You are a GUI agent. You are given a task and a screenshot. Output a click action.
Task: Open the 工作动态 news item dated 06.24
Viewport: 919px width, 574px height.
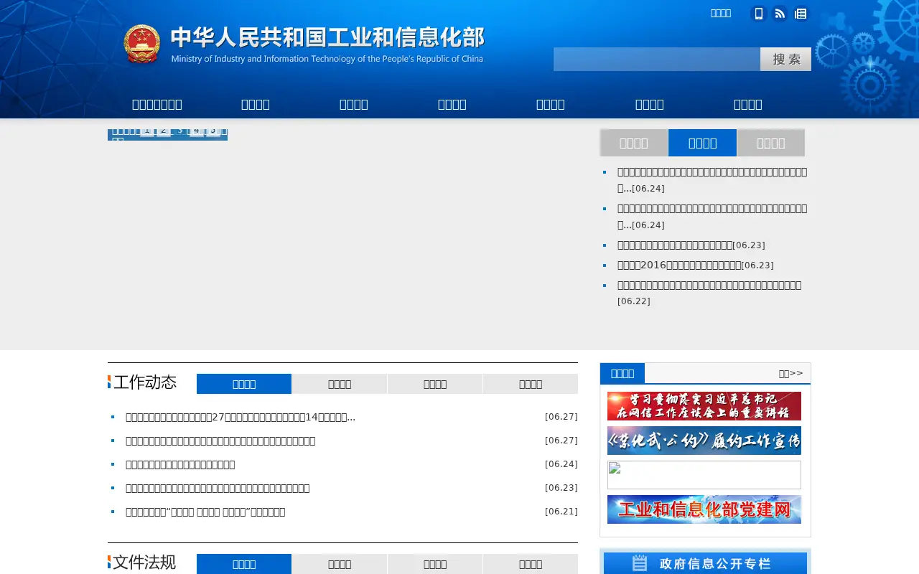coord(180,464)
